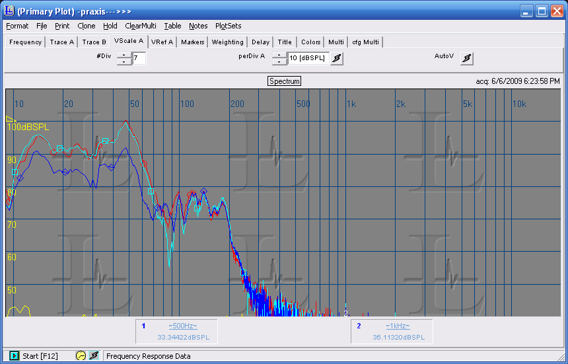568x364 pixels.
Task: Open the ClearMulti menu
Action: (x=140, y=26)
